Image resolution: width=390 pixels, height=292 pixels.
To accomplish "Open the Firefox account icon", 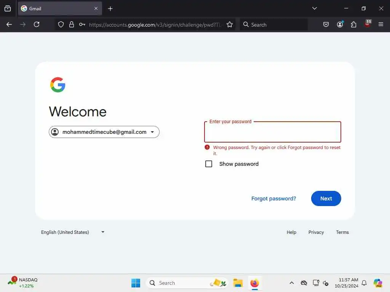I will click(340, 24).
